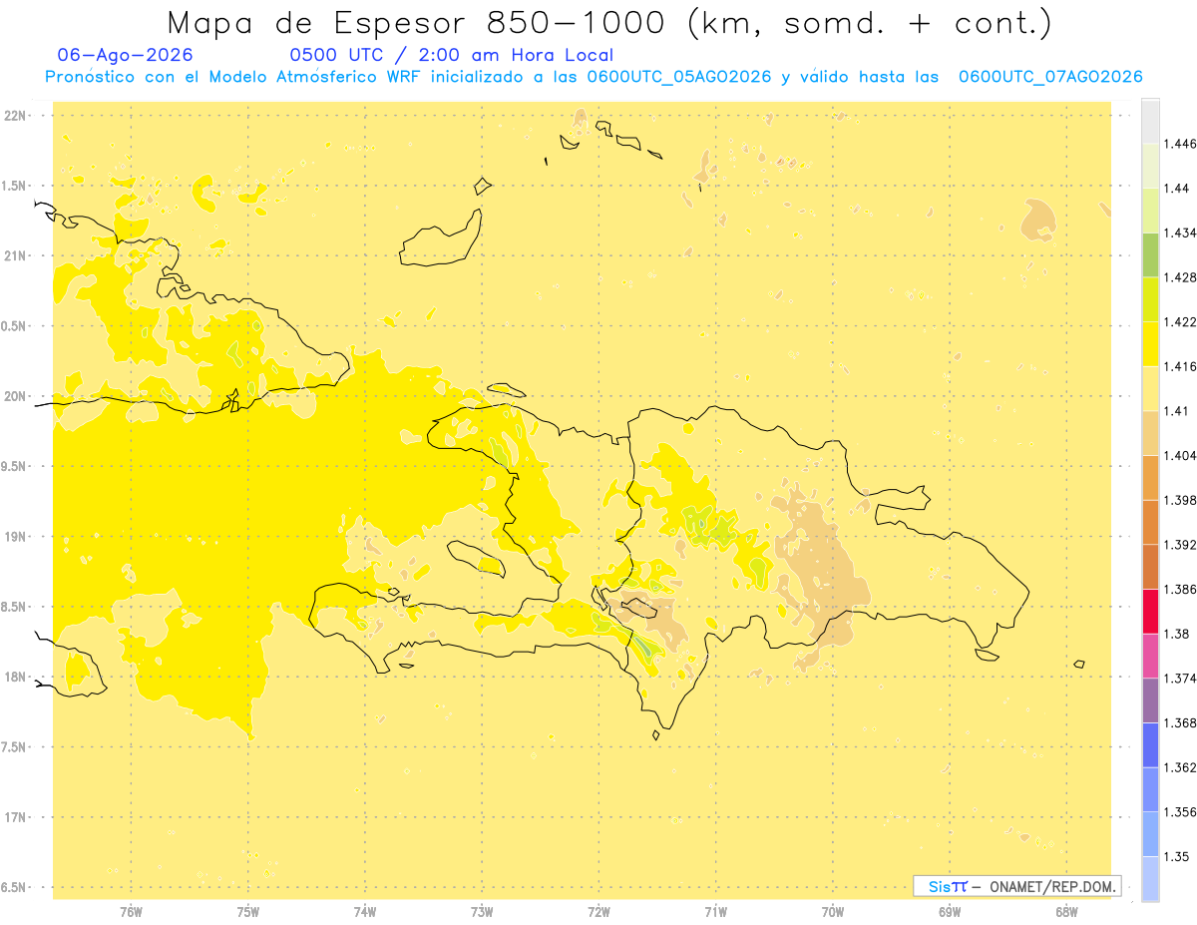This screenshot has height=925, width=1197.
Task: Click the colorbar value '1.422'
Action: tap(1180, 322)
